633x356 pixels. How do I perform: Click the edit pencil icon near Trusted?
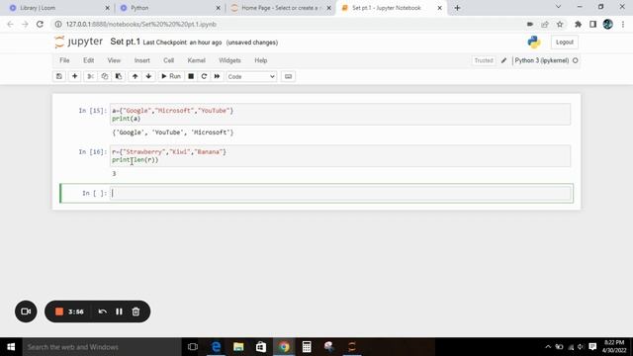503,60
